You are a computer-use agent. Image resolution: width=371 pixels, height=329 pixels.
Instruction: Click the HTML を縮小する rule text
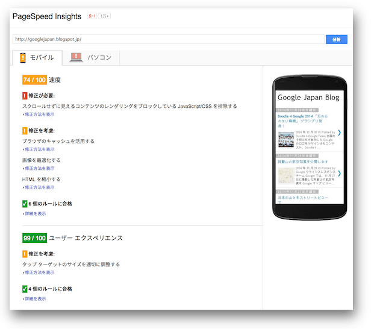pyautogui.click(x=42, y=179)
